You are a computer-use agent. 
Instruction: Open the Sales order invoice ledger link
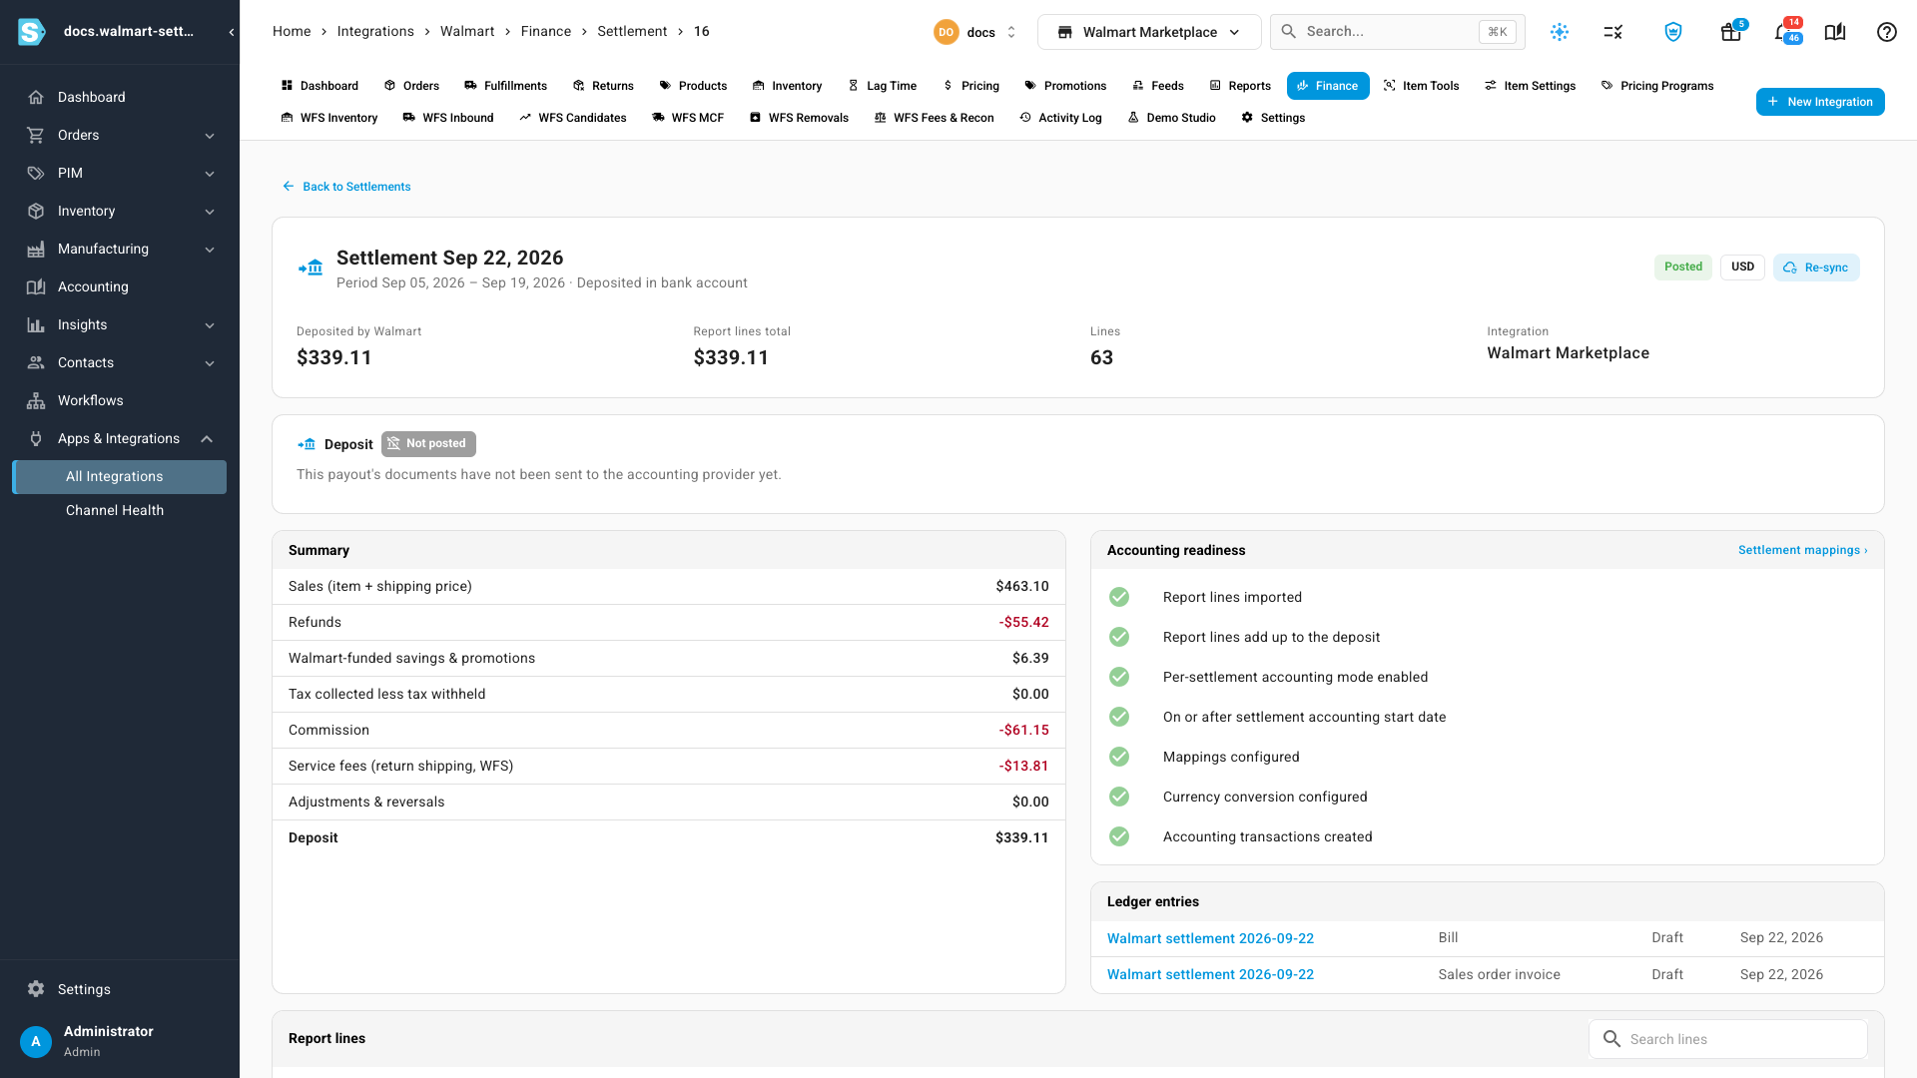point(1210,974)
